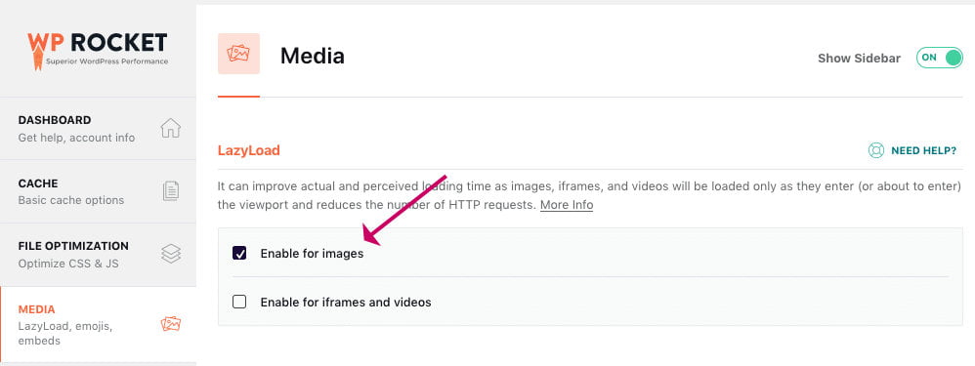Image resolution: width=975 pixels, height=366 pixels.
Task: Click the large Media header icon
Action: pos(238,54)
